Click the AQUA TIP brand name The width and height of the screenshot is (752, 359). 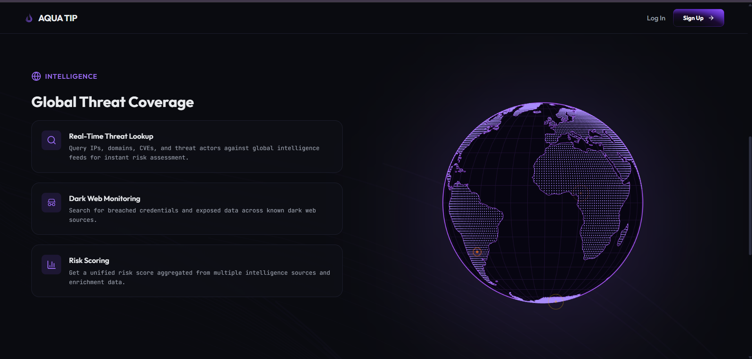[x=58, y=18]
